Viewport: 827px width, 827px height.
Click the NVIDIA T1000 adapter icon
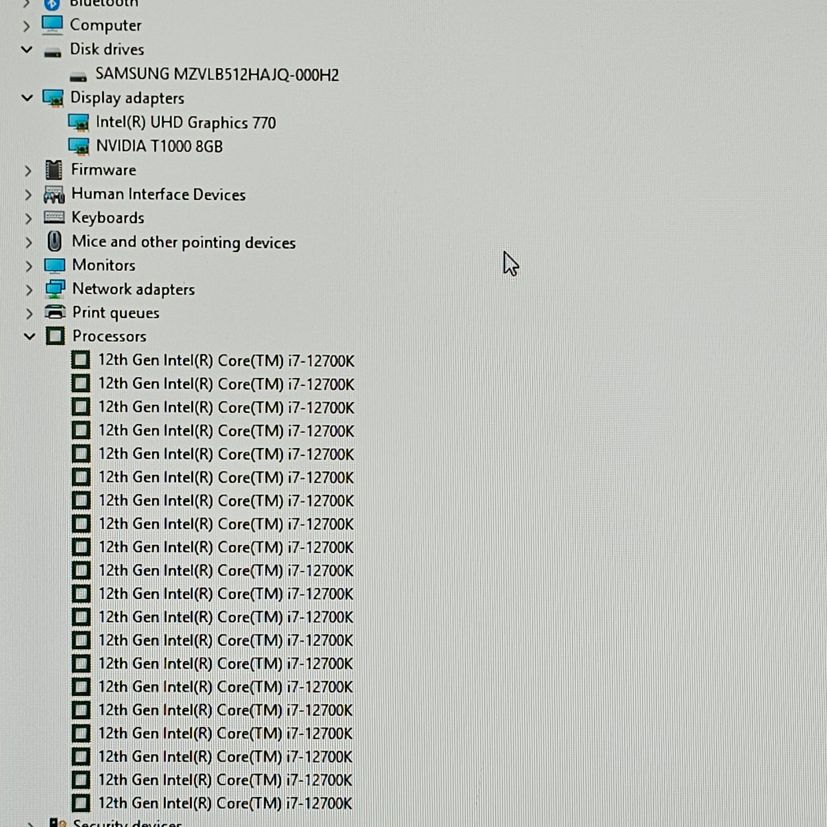(79, 146)
